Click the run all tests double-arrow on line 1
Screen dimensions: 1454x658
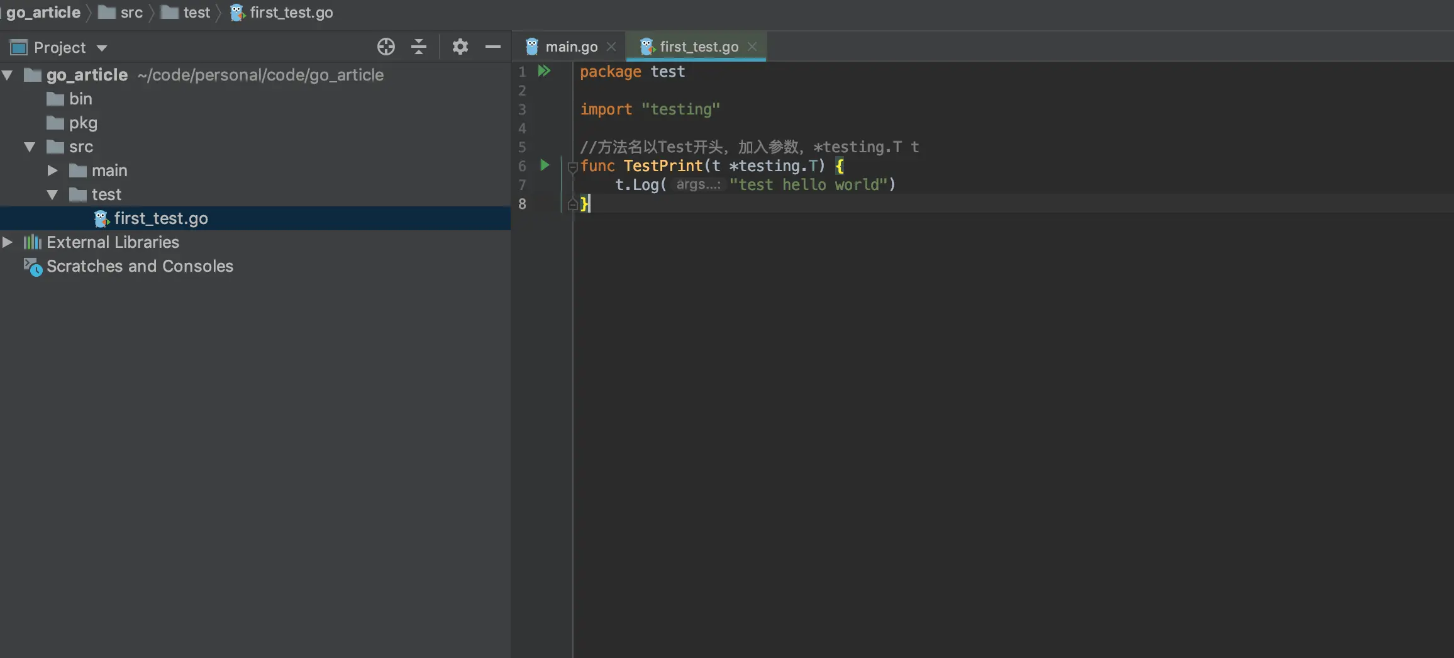point(544,71)
